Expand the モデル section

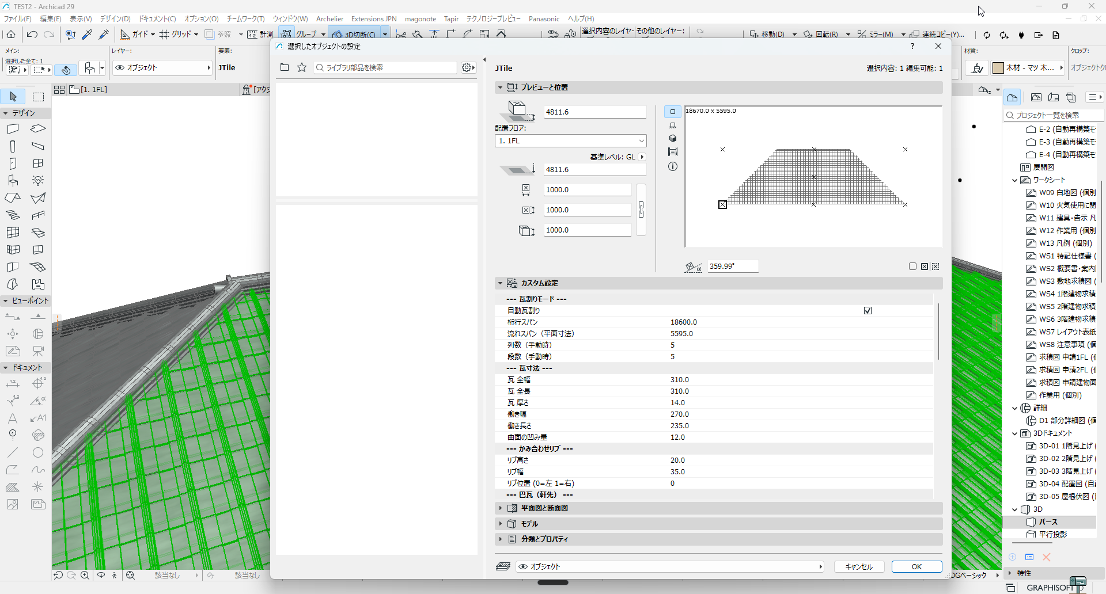pyautogui.click(x=500, y=524)
